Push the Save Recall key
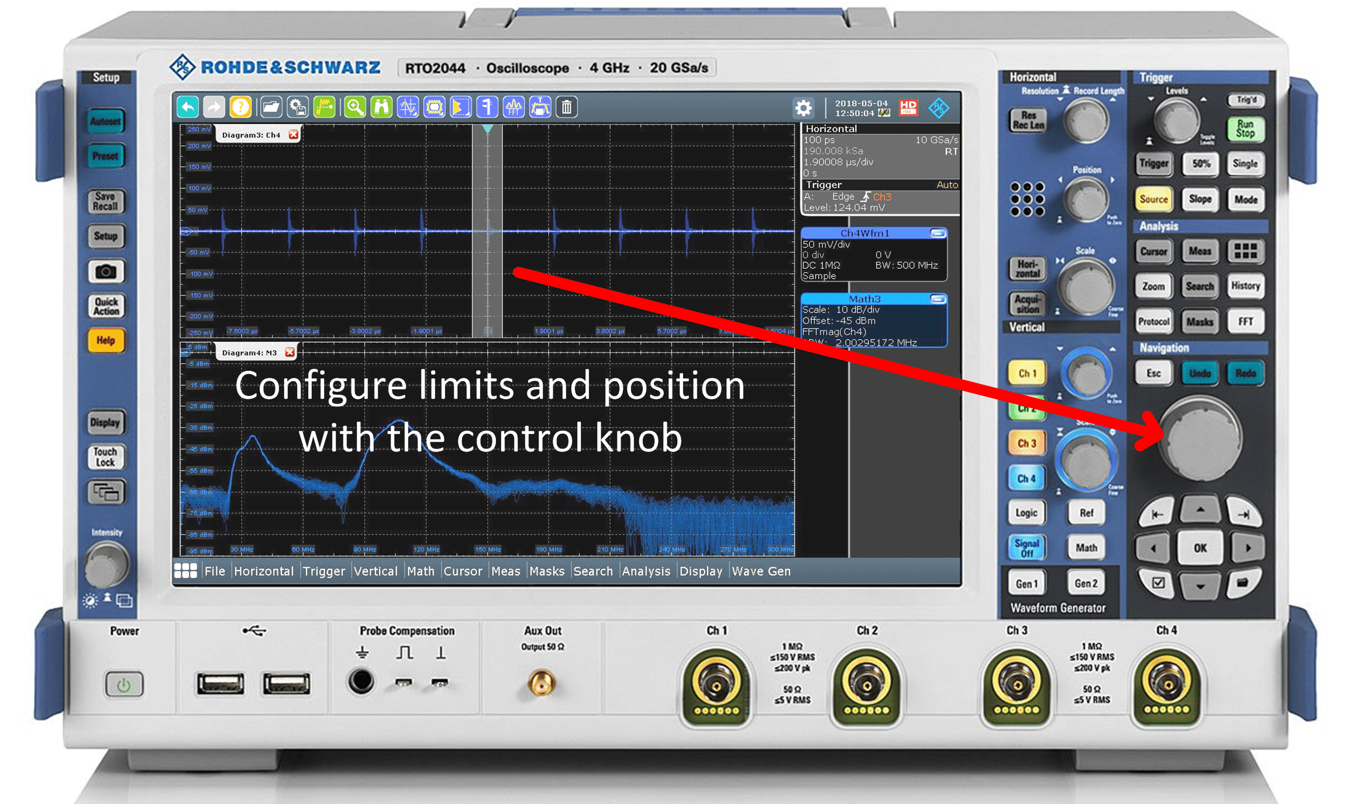The image size is (1347, 804). pyautogui.click(x=106, y=201)
